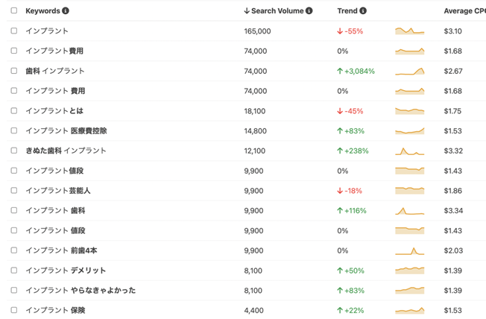Viewport: 486px width, 319px height.
Task: Check the box for インプラント 保険
Action: pos(14,310)
